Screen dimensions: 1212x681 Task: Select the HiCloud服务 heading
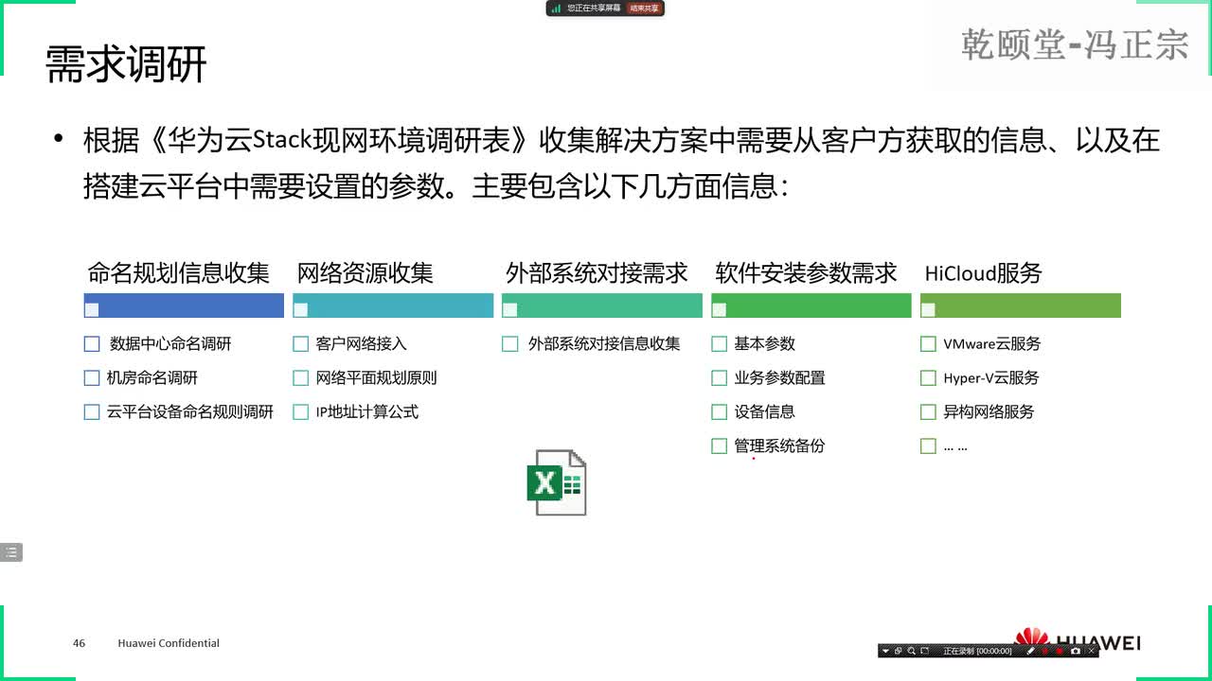pyautogui.click(x=983, y=273)
